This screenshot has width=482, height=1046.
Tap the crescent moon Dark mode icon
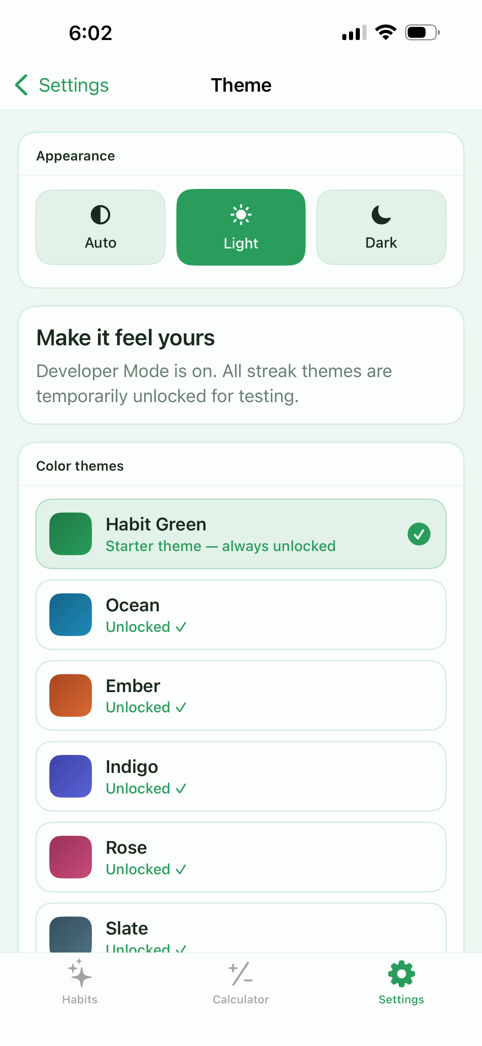(381, 215)
